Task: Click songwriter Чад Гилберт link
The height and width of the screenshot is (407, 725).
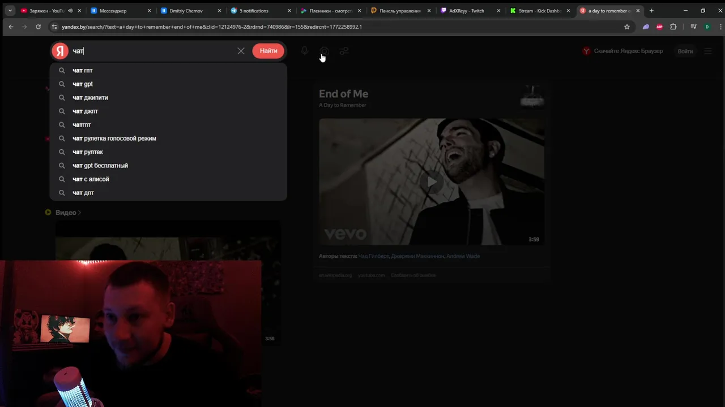Action: point(374,256)
